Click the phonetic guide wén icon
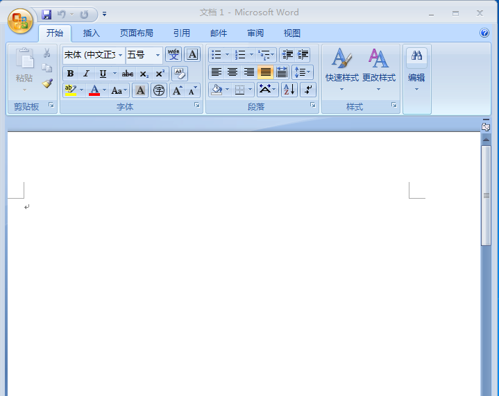The image size is (499, 396). 174,54
